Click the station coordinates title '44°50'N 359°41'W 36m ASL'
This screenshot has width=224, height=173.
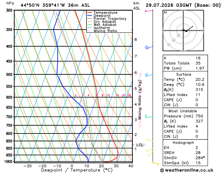coord(55,5)
